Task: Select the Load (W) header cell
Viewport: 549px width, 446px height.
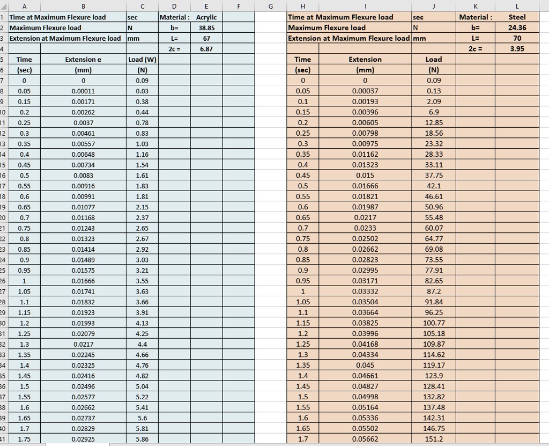Action: (142, 59)
